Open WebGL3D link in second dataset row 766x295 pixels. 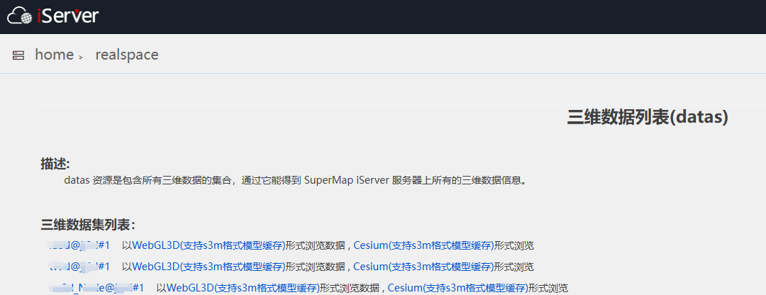coord(209,267)
